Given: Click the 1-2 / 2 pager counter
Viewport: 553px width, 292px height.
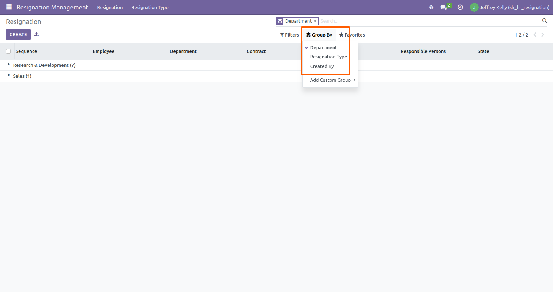Looking at the screenshot, I should tap(522, 35).
